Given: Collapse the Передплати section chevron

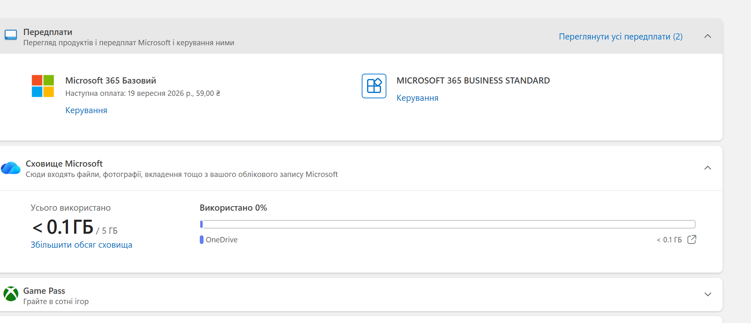Looking at the screenshot, I should pos(708,36).
